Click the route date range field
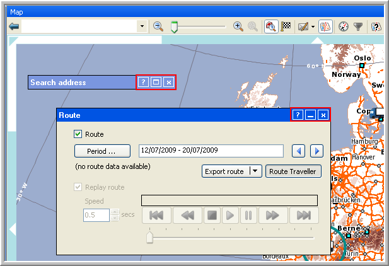 211,151
